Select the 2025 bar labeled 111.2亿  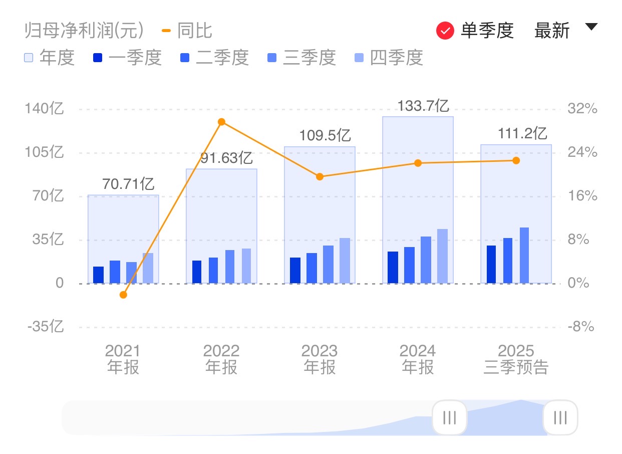(516, 214)
